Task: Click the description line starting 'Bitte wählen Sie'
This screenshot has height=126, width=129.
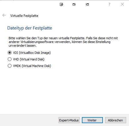Action: coord(63,38)
